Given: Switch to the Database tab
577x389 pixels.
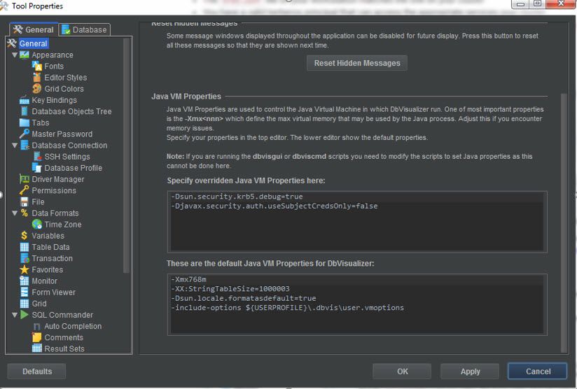Looking at the screenshot, I should pyautogui.click(x=84, y=30).
